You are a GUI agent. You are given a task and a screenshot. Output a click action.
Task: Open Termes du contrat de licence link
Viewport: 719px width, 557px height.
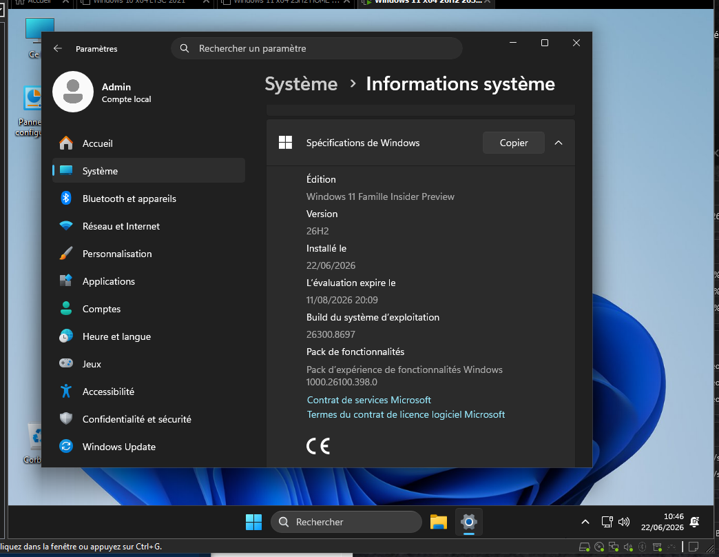click(x=406, y=414)
